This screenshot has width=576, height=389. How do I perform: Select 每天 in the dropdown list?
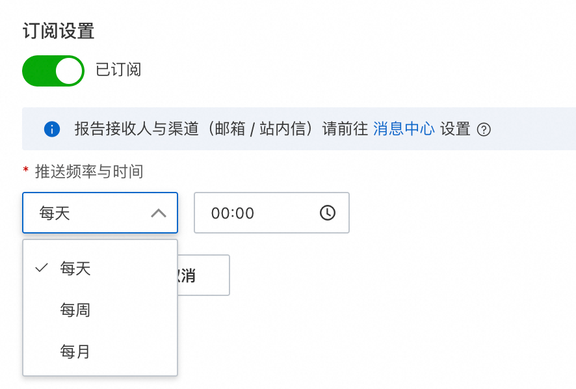[x=75, y=268]
